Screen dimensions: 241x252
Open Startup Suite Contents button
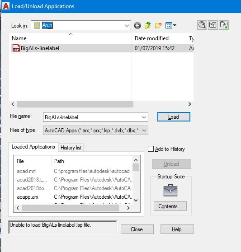pos(170,206)
